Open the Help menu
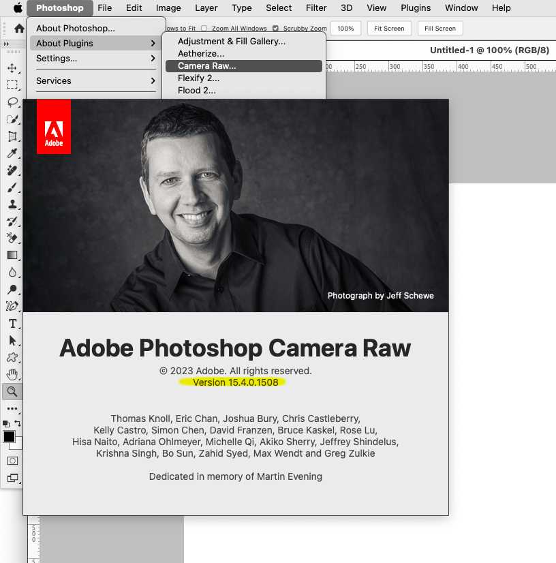The height and width of the screenshot is (563, 556). pyautogui.click(x=501, y=8)
